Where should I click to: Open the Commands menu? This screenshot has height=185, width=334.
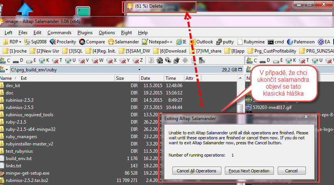(59, 33)
